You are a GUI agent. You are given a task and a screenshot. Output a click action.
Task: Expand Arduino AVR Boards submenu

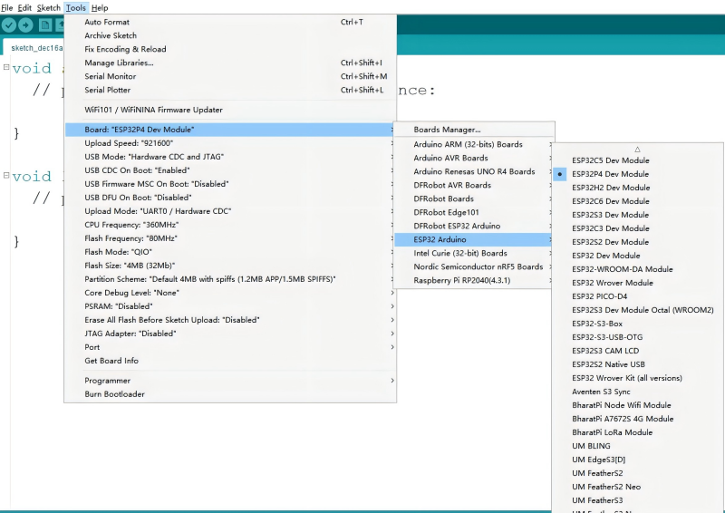tap(450, 158)
